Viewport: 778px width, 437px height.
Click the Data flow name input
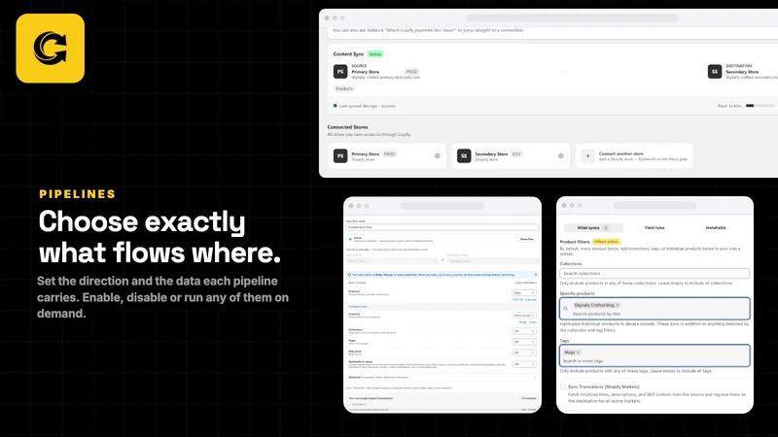tap(442, 227)
